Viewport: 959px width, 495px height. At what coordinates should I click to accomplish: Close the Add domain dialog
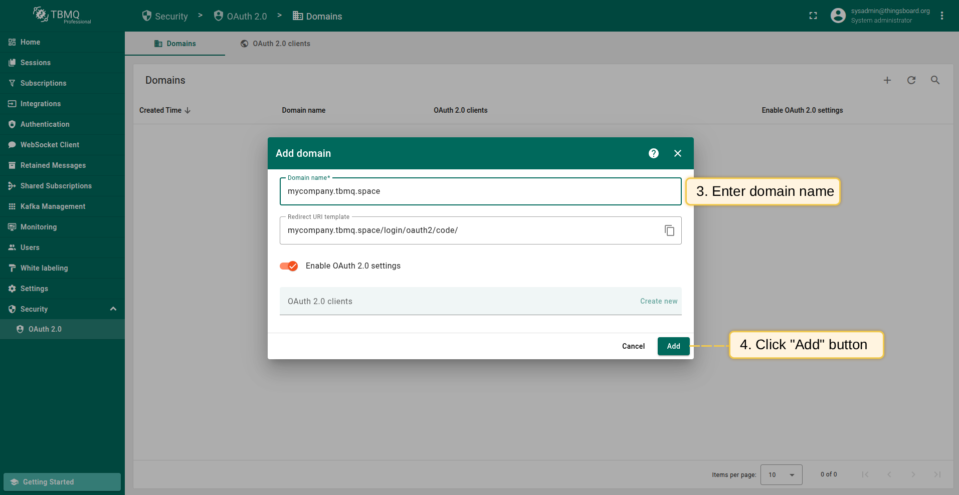(677, 153)
